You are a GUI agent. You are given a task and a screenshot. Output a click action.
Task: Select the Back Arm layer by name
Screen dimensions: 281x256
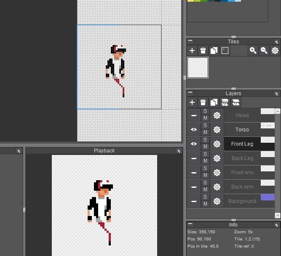[242, 187]
